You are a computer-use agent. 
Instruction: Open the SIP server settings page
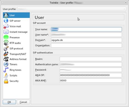tap(16, 21)
